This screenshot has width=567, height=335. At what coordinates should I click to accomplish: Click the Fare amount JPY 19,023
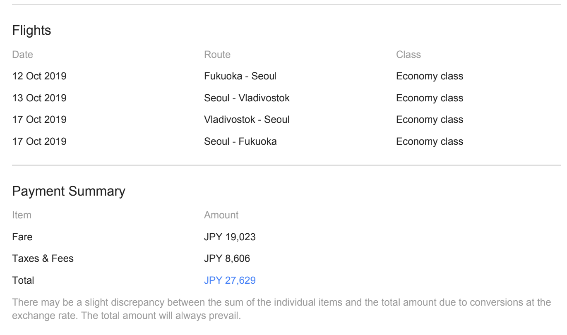(230, 237)
